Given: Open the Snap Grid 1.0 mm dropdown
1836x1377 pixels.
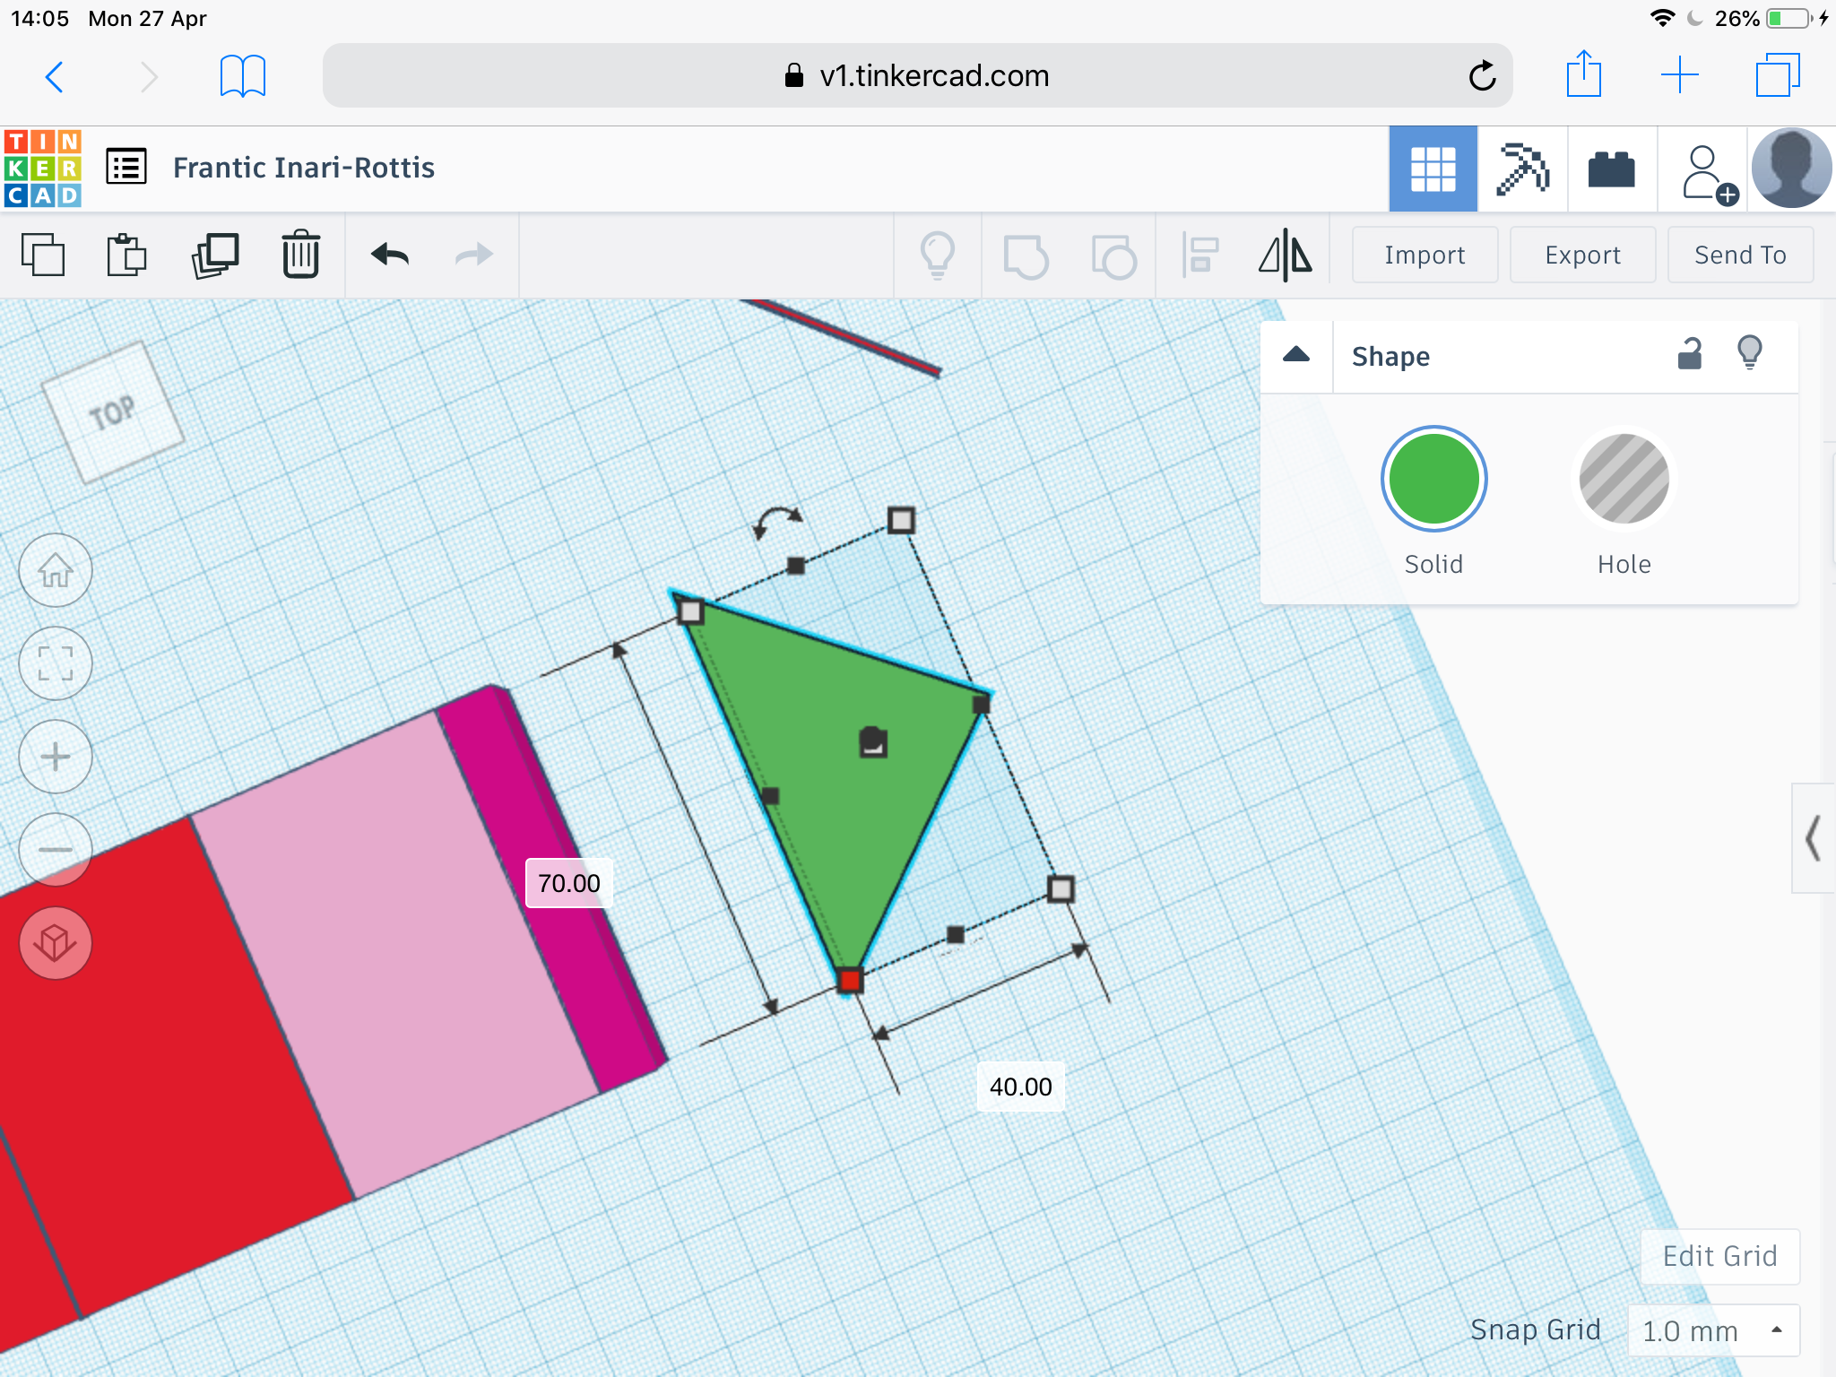Looking at the screenshot, I should pos(1713,1330).
